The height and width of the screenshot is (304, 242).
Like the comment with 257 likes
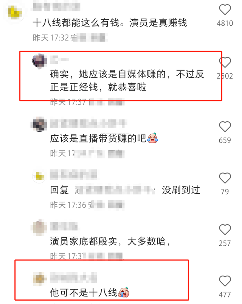click(225, 230)
